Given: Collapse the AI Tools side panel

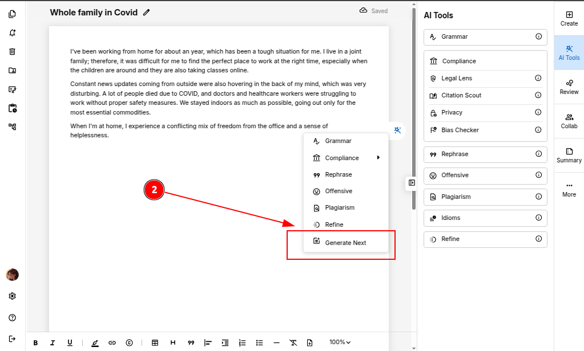Looking at the screenshot, I should [412, 182].
